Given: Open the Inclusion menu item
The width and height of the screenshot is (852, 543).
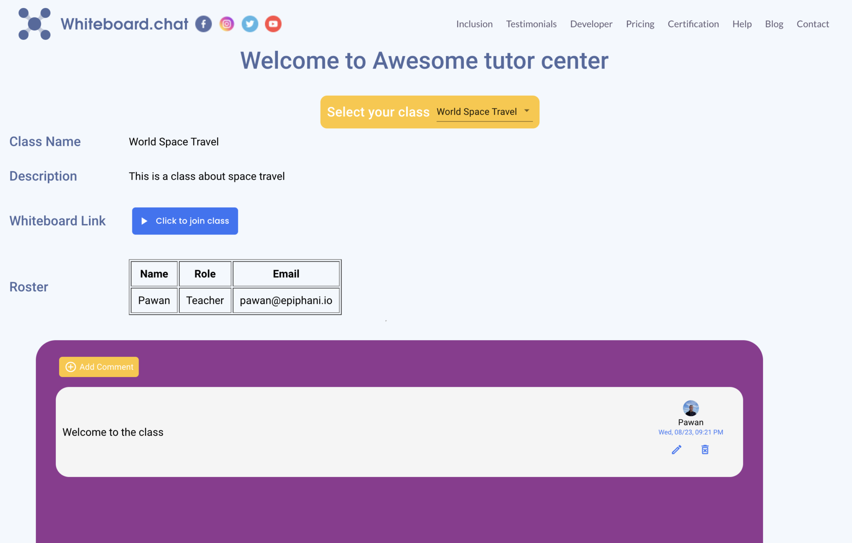Looking at the screenshot, I should (474, 24).
